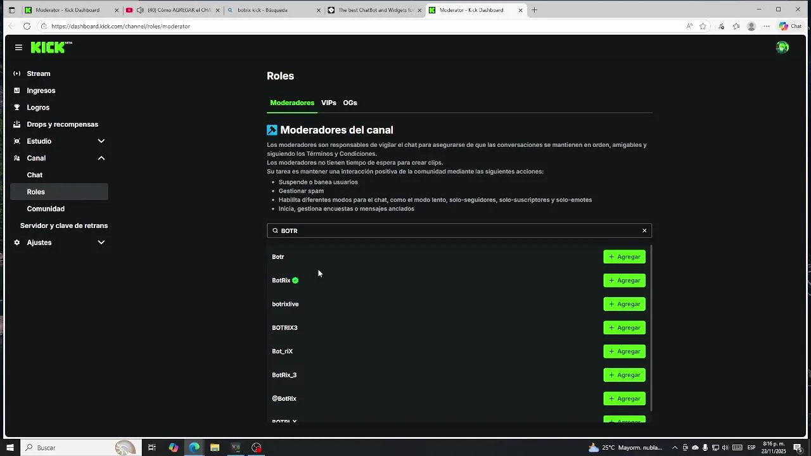Click the BotRix verified badge
Viewport: 811px width, 456px height.
click(x=295, y=281)
